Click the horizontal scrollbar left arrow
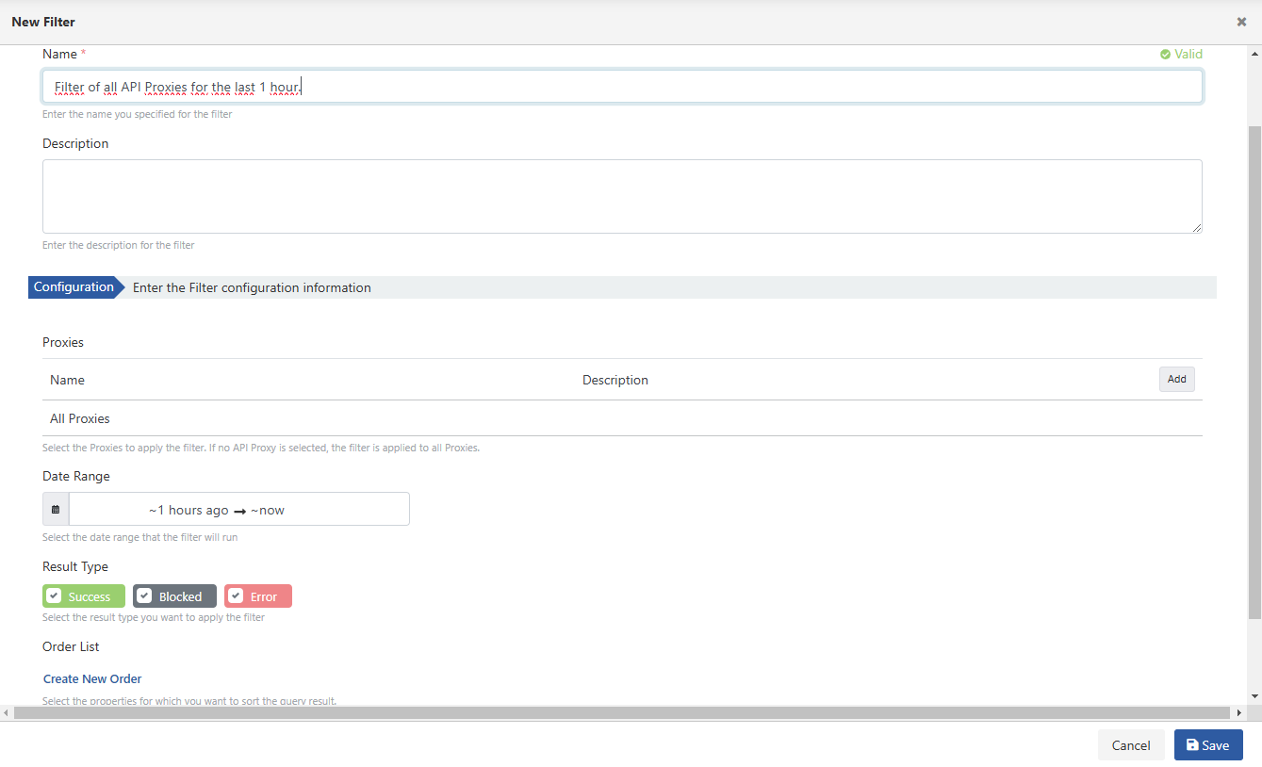The width and height of the screenshot is (1262, 767). click(x=7, y=713)
